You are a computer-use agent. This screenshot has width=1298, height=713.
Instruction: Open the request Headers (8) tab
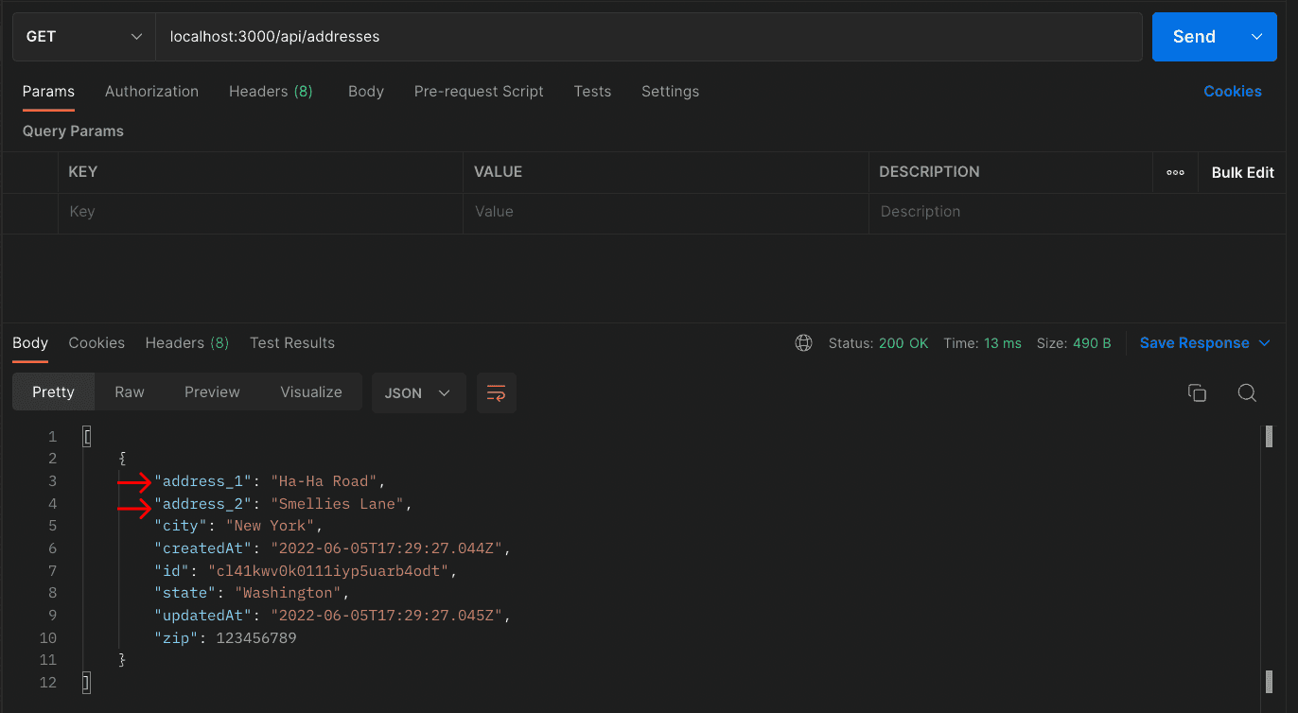tap(271, 92)
